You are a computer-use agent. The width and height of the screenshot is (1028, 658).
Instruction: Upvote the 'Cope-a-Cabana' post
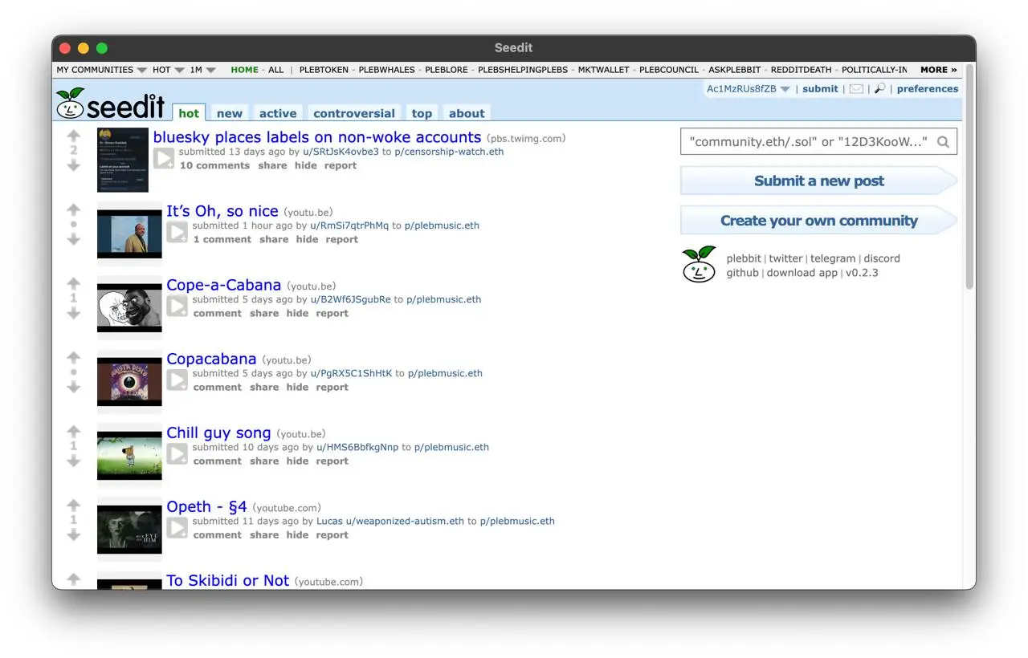(74, 283)
